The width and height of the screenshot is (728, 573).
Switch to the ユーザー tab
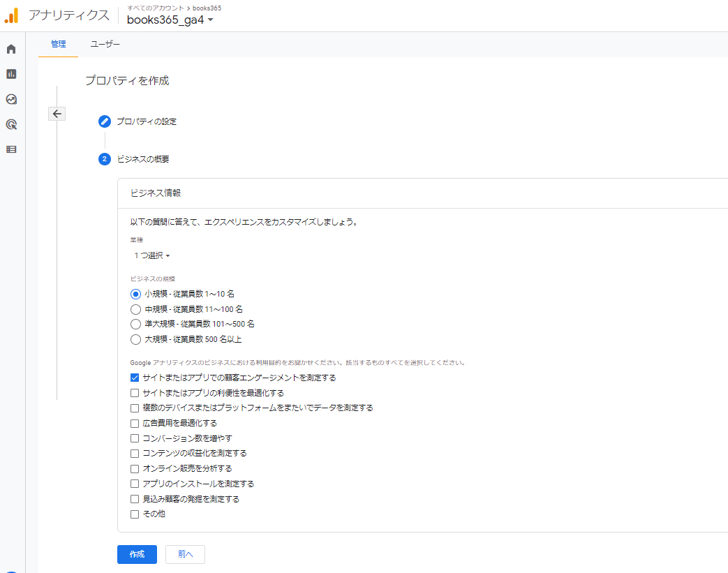[105, 43]
